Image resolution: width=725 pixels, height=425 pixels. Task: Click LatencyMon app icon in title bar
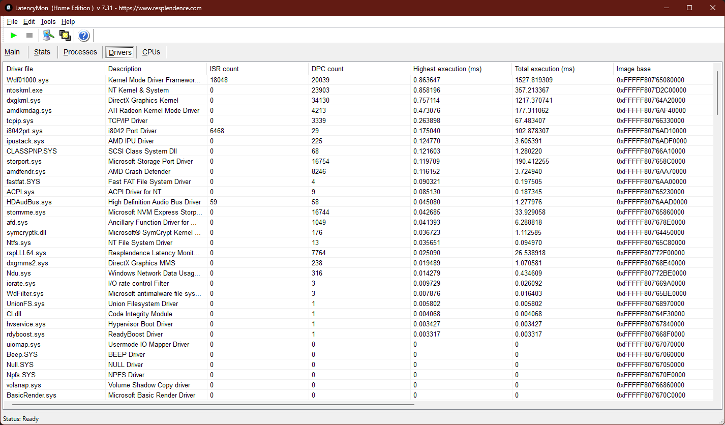click(x=9, y=8)
